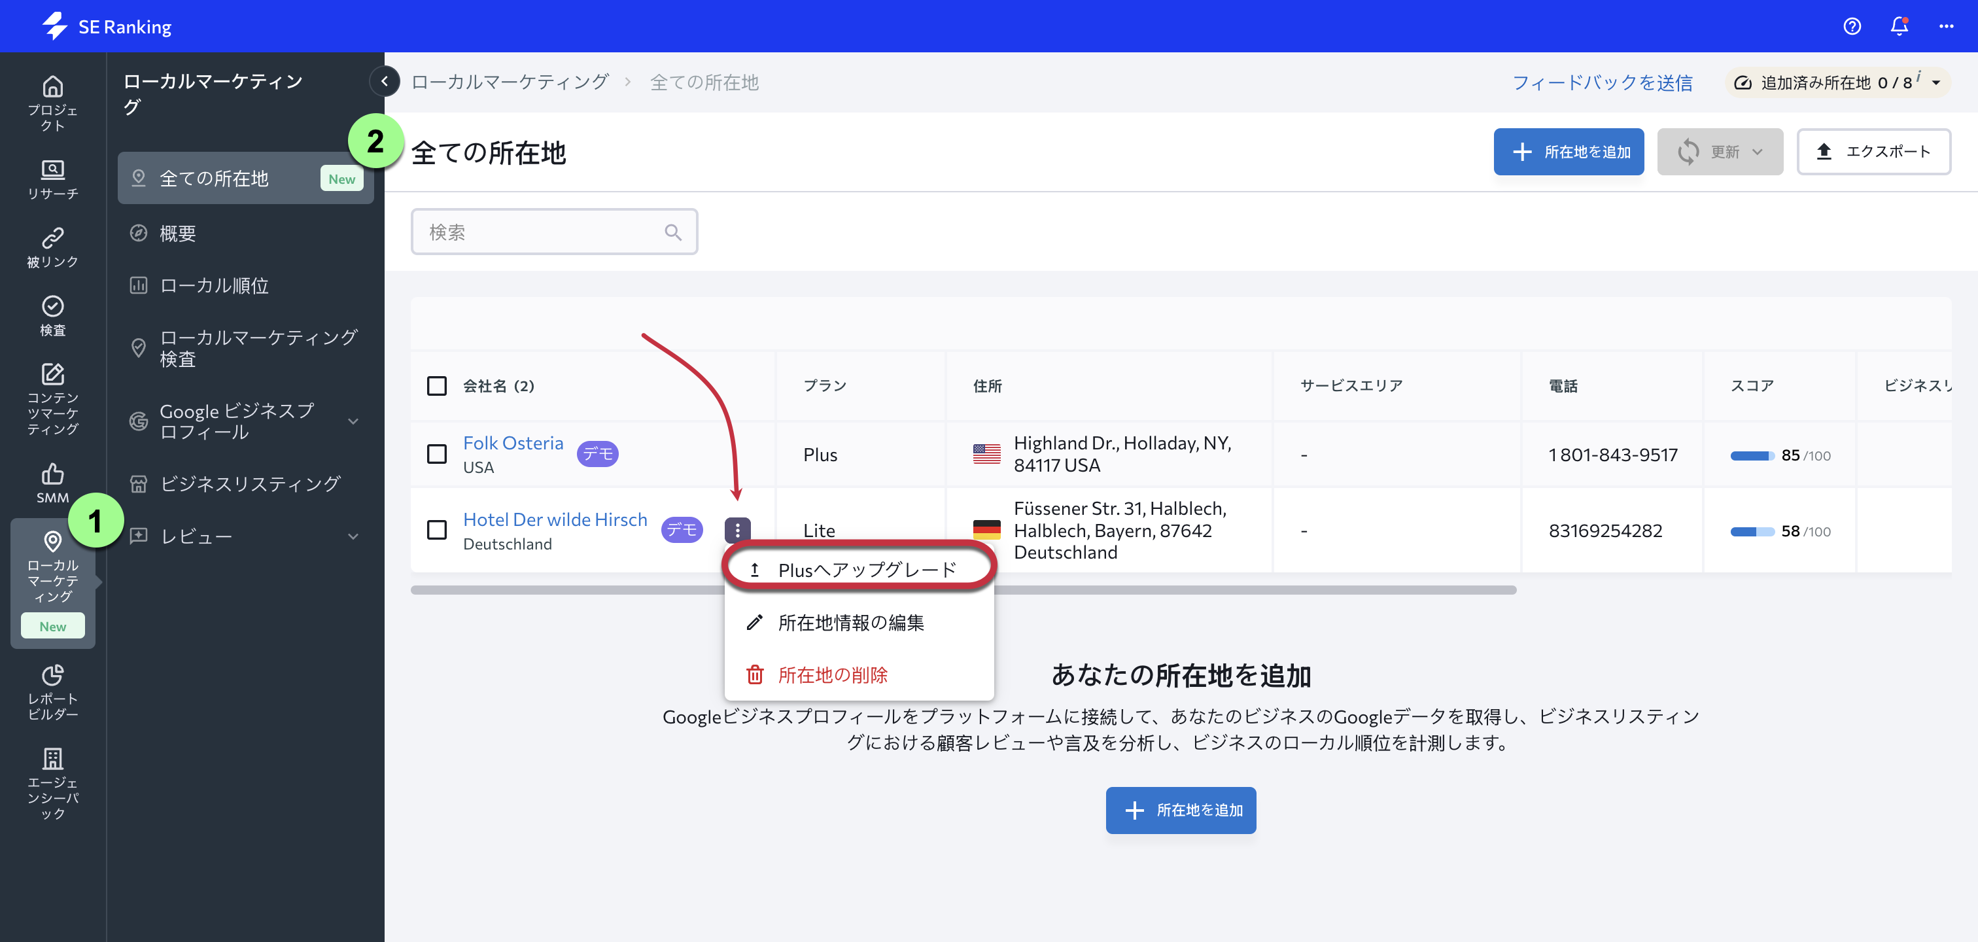Open the 更新 dropdown
Screen dimensions: 1978x942
coord(1719,151)
